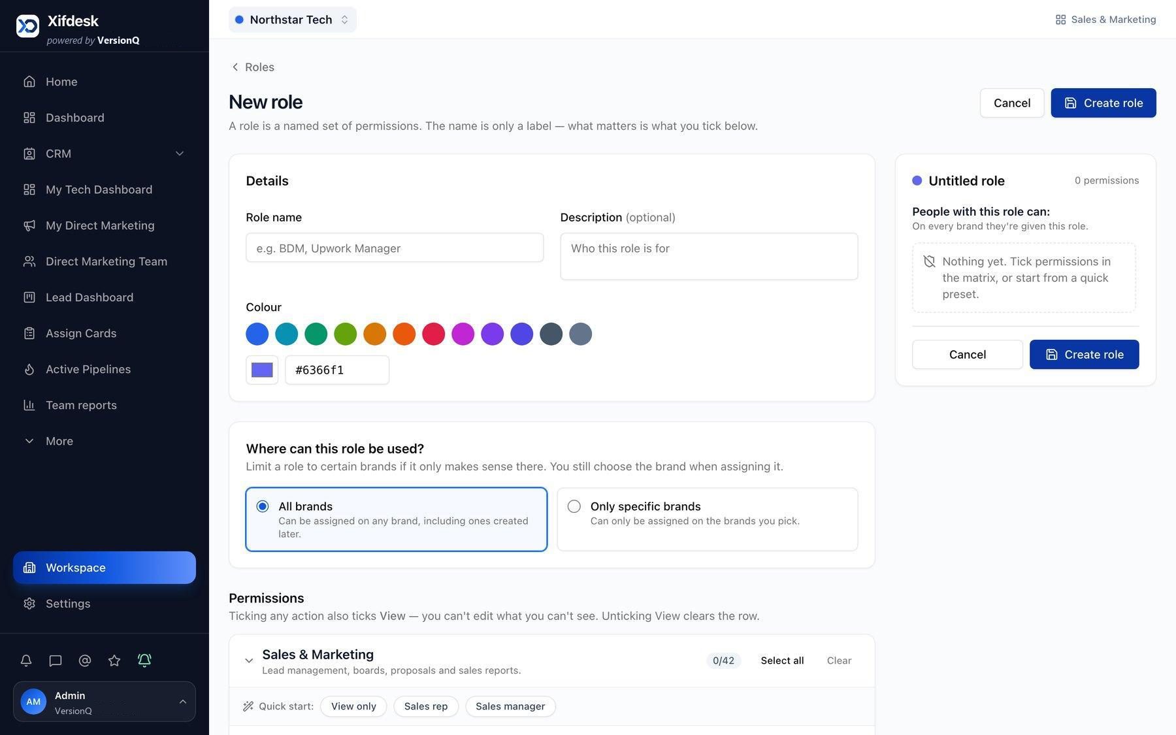The width and height of the screenshot is (1176, 735).
Task: Click the Quick start magic wand icon
Action: point(248,706)
